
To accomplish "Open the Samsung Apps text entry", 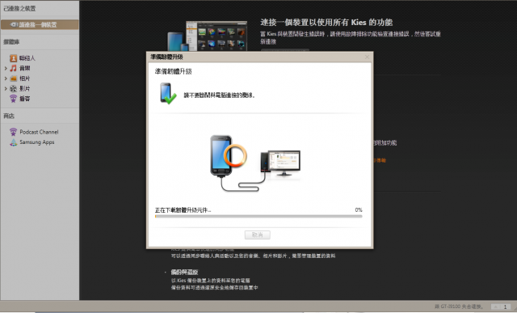I will (37, 142).
